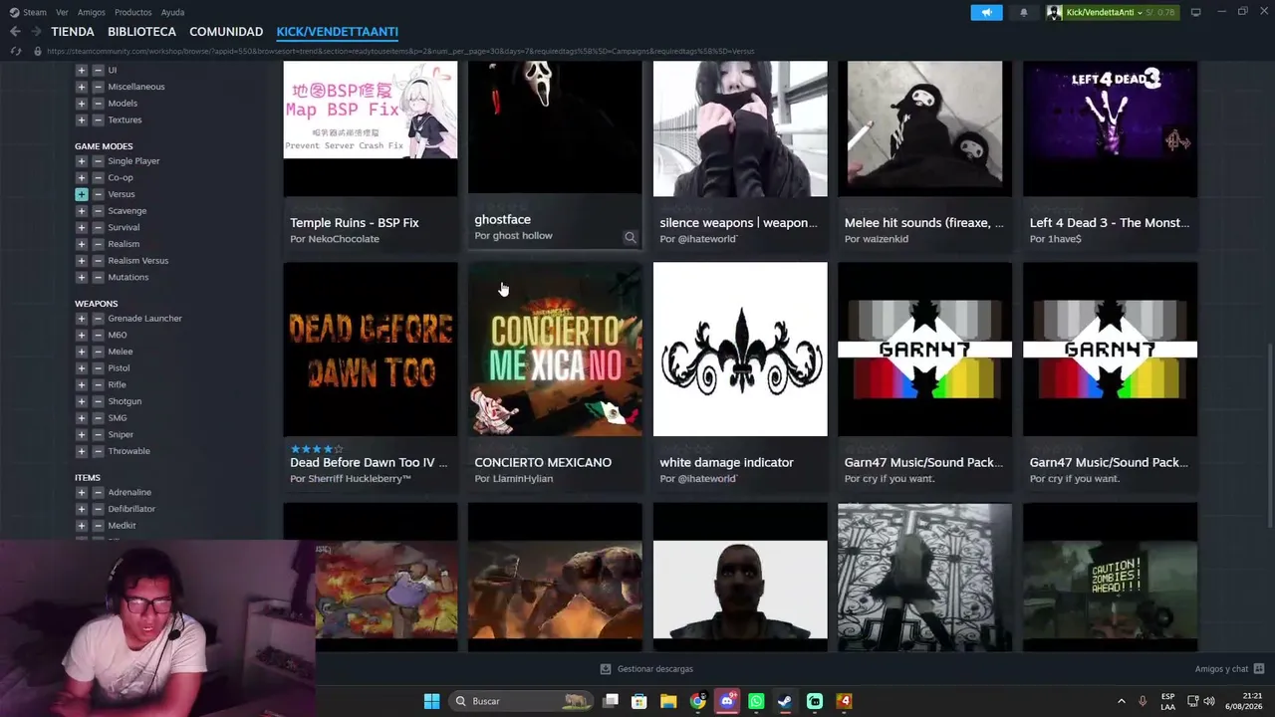Open the Kick/VendettaAnti account dropdown
The height and width of the screenshot is (717, 1275).
coord(1104,12)
